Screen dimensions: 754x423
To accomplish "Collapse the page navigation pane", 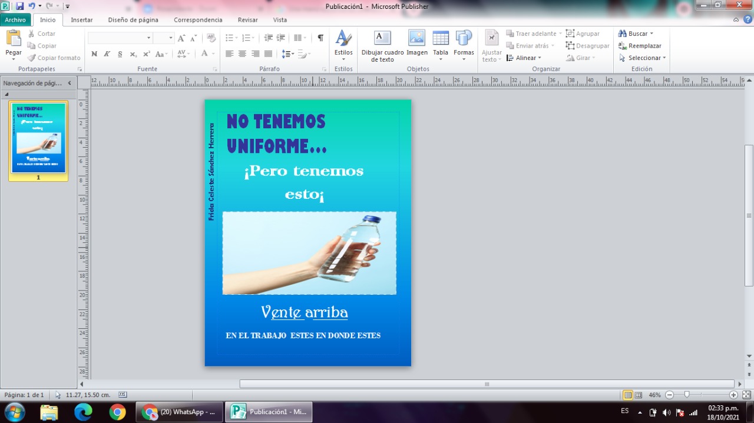I will click(x=70, y=83).
